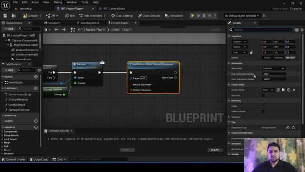The width and height of the screenshot is (305, 172).
Task: Open the Camera Shake class dropdown
Action: pyautogui.click(x=268, y=90)
